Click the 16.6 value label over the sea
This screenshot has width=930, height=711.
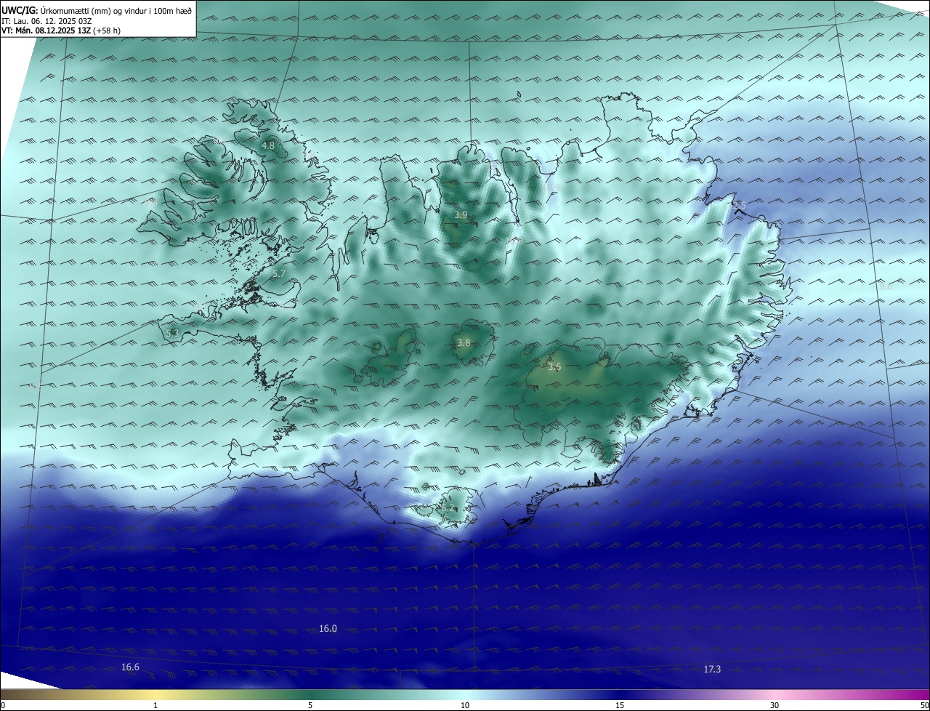130,667
